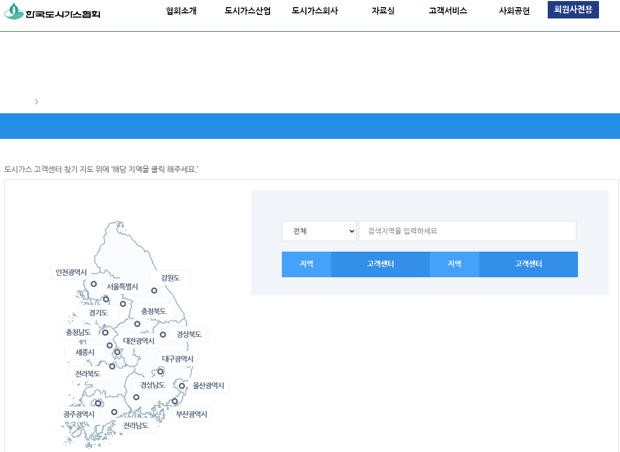Focus the 검색지역을 입력하세요 search field
The height and width of the screenshot is (452, 620).
[x=467, y=231]
